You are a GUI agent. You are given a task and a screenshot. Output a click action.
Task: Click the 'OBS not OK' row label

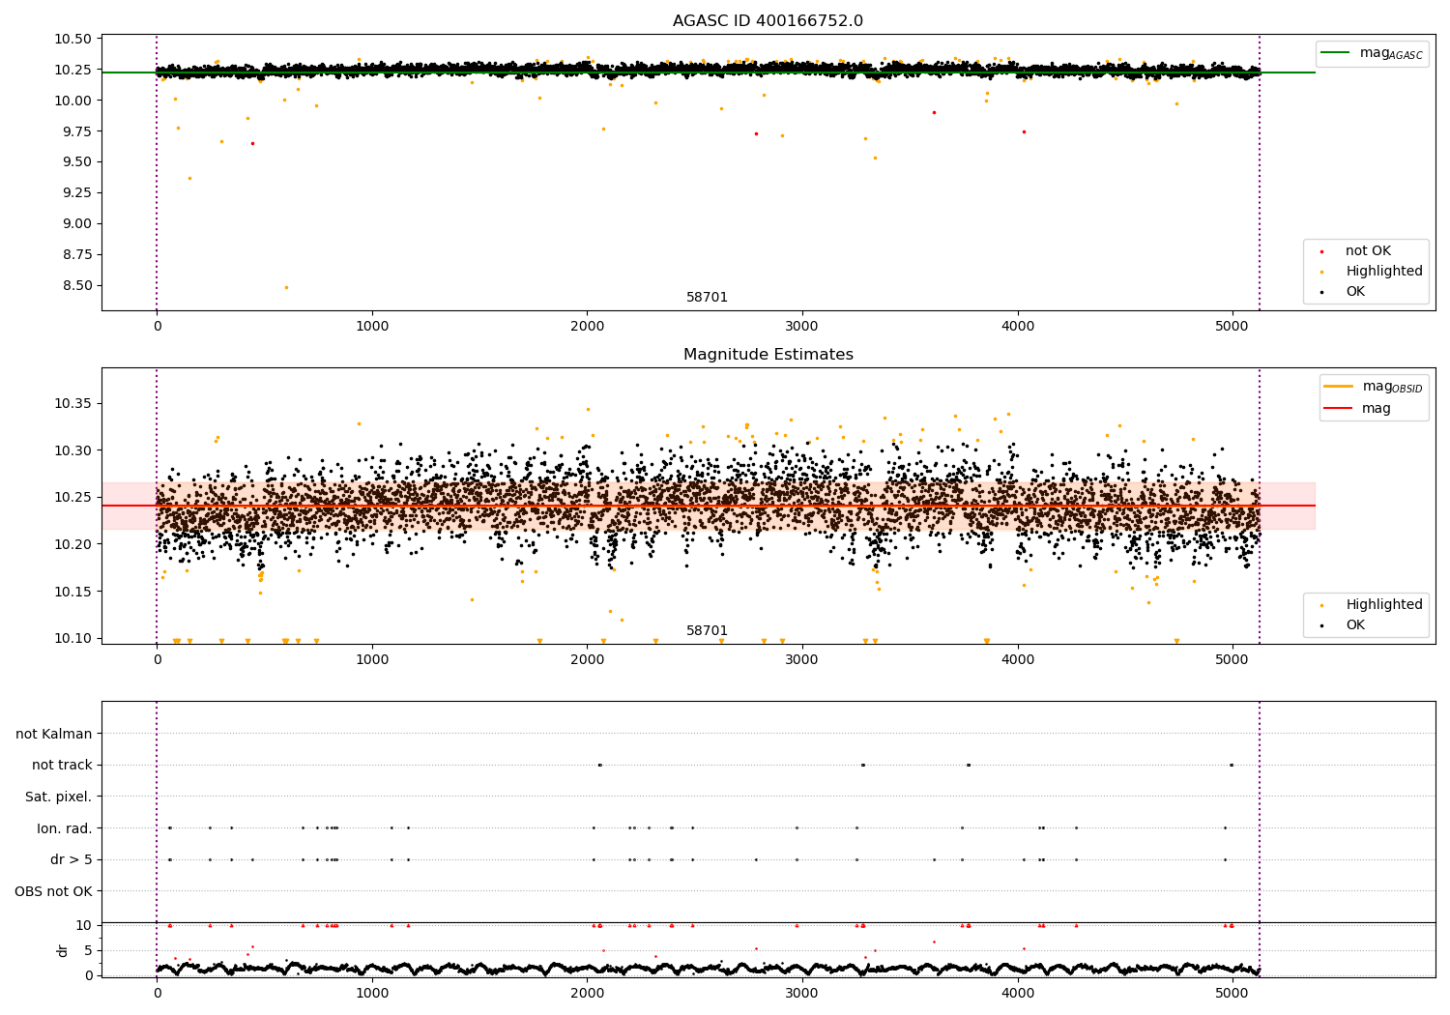(54, 891)
